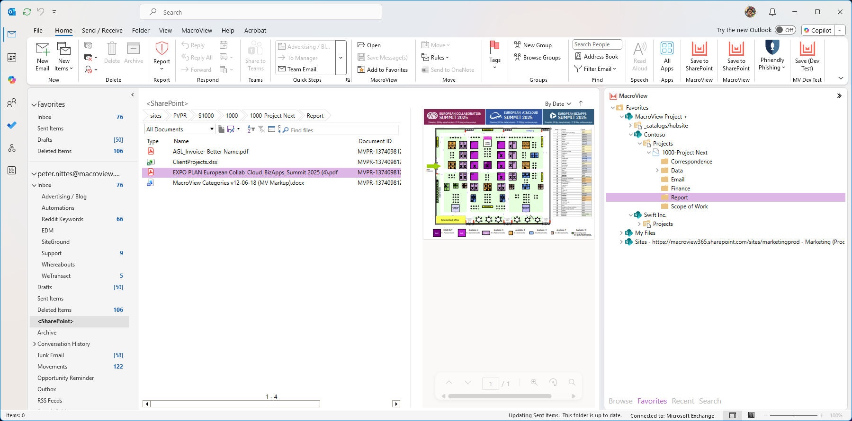Open the People view in the sidebar
This screenshot has width=852, height=421.
[x=12, y=103]
